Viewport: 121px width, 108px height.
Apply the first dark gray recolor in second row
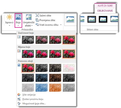[28, 78]
